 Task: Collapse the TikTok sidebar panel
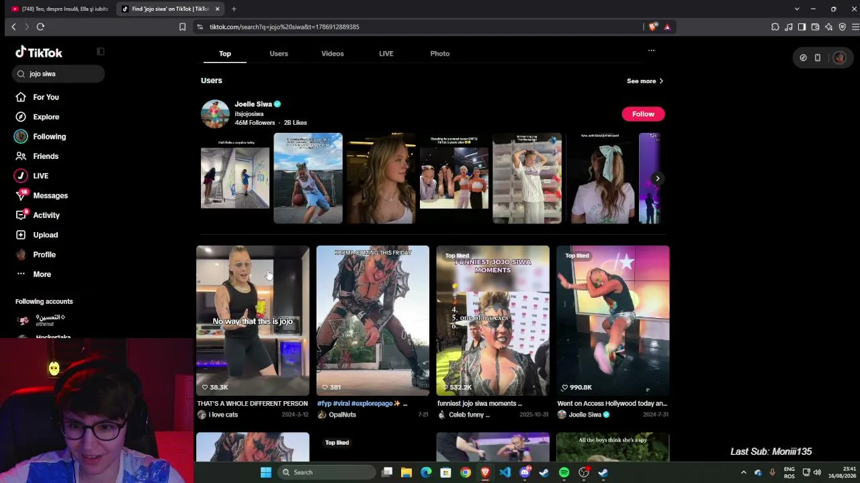click(101, 52)
